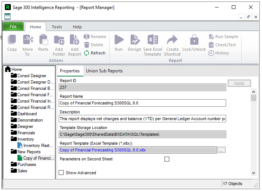
Task: Click the Home house icon in the tree
Action: pos(8,69)
